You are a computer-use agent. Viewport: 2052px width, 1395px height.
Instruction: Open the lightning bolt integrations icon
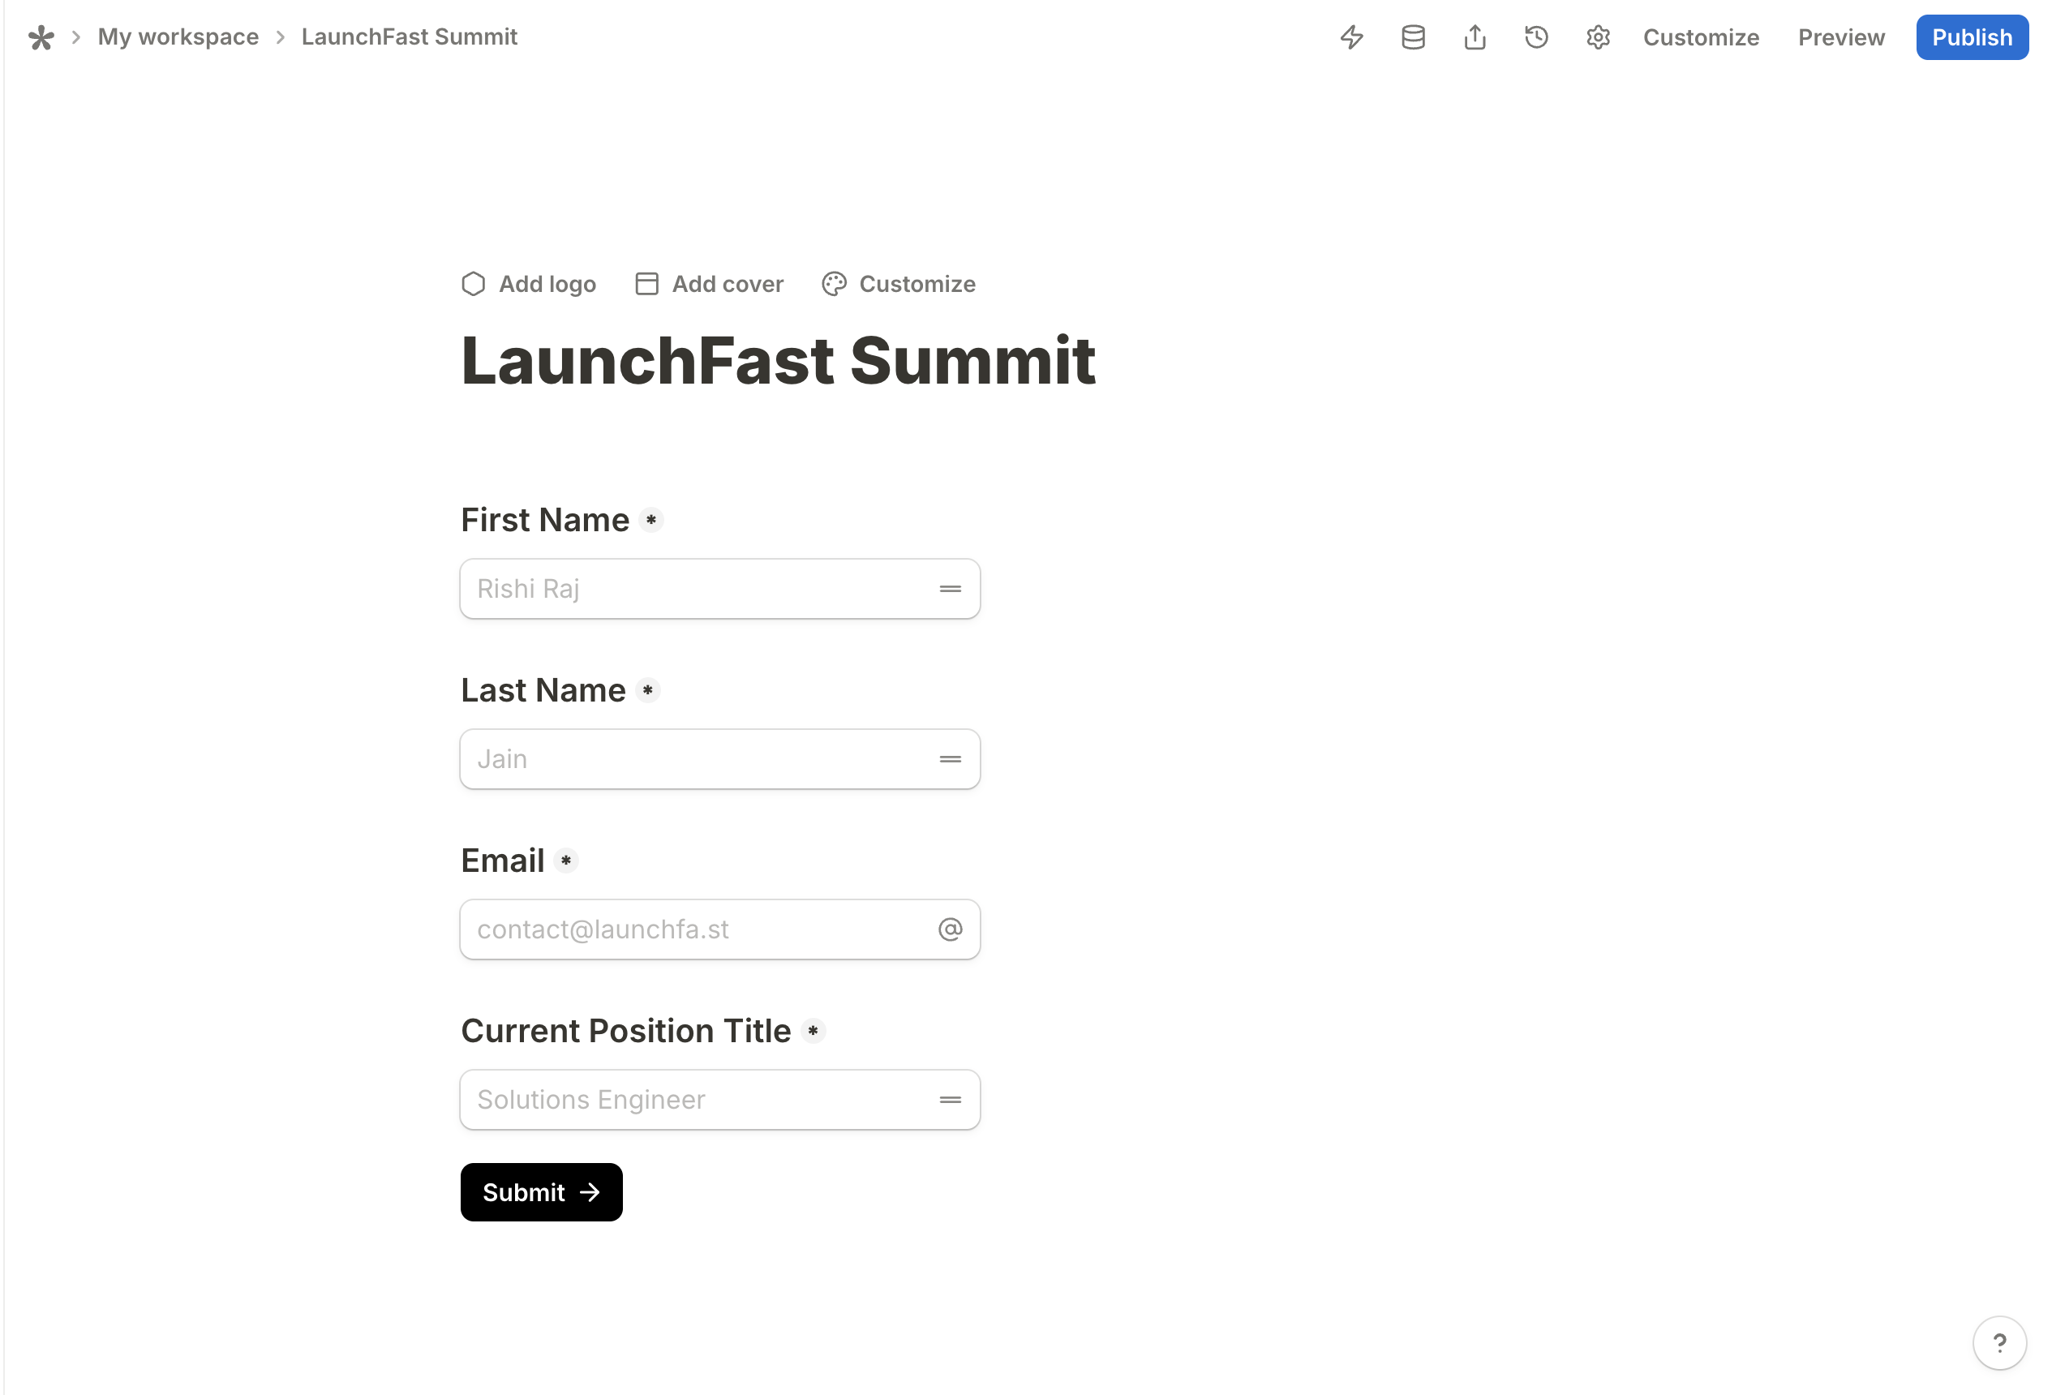tap(1351, 37)
